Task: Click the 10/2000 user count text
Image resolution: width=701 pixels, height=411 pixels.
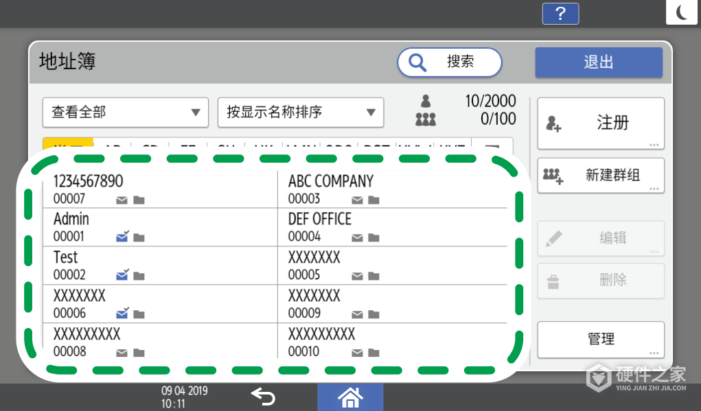Action: [490, 101]
